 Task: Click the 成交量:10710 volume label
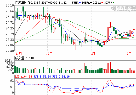(24, 58)
